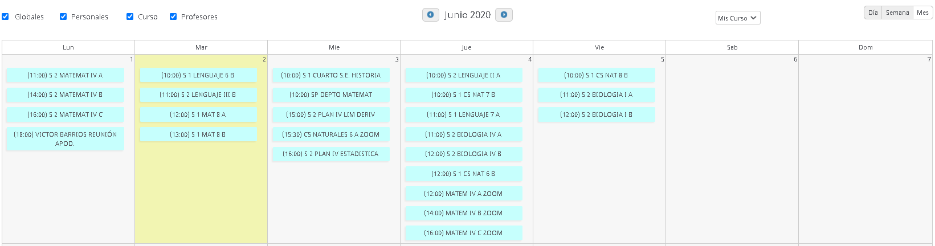Click the 12:00 S 2 BIOLOGIA I B event

coord(596,114)
